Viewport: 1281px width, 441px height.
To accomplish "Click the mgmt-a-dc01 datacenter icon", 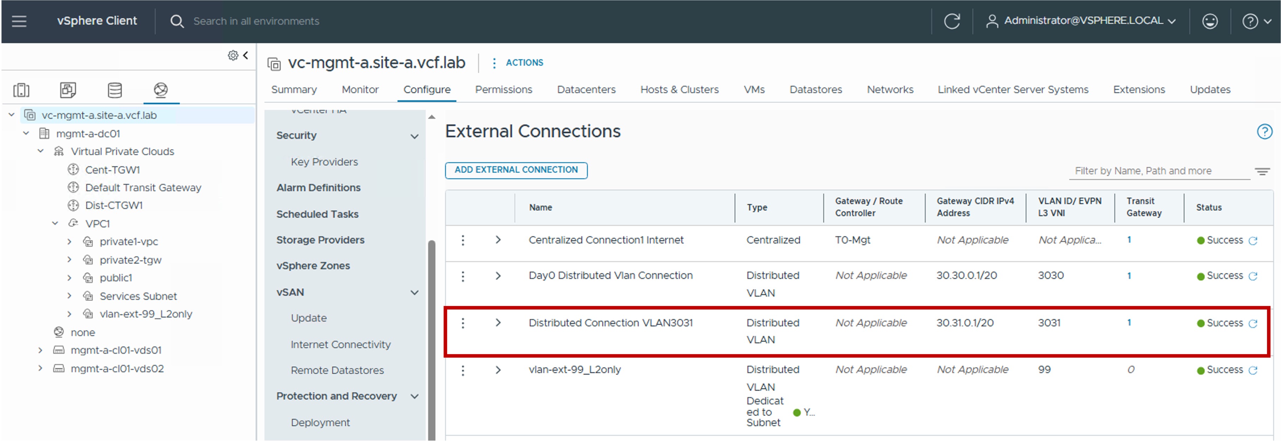I will point(44,134).
